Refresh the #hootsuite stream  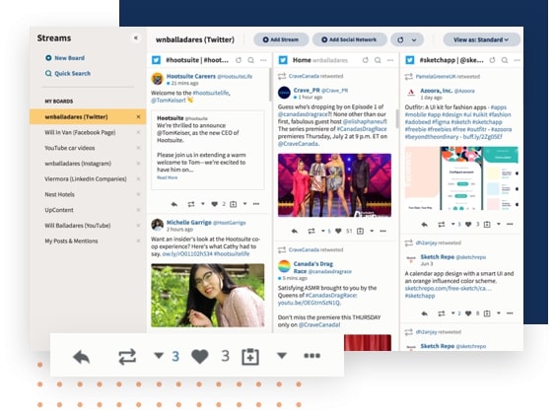(239, 60)
